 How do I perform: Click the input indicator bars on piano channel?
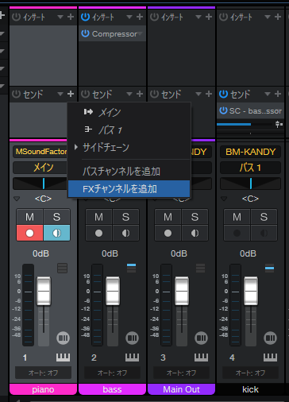point(62,268)
